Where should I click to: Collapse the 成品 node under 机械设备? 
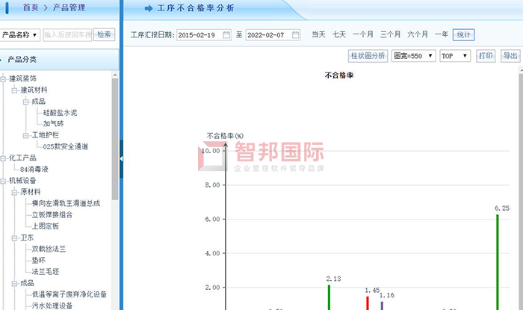[15, 284]
